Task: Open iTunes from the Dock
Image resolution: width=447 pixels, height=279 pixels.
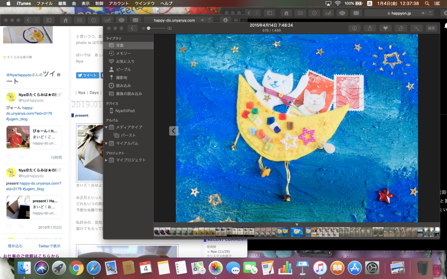Action: click(320, 268)
